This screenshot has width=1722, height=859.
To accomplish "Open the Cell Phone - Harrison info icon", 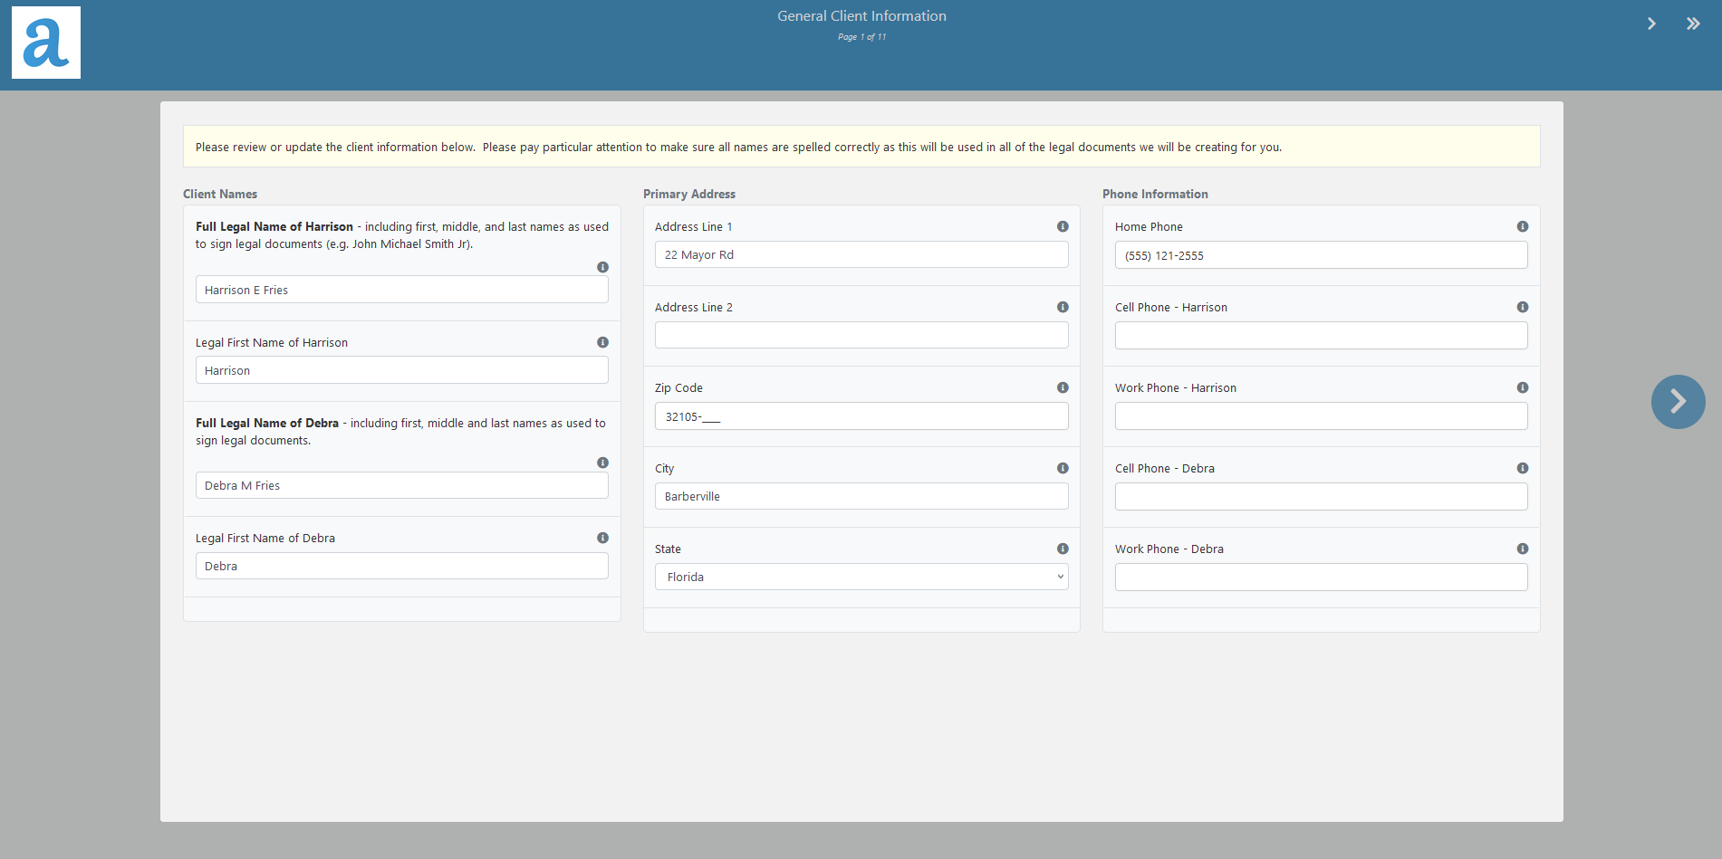I will 1523,307.
